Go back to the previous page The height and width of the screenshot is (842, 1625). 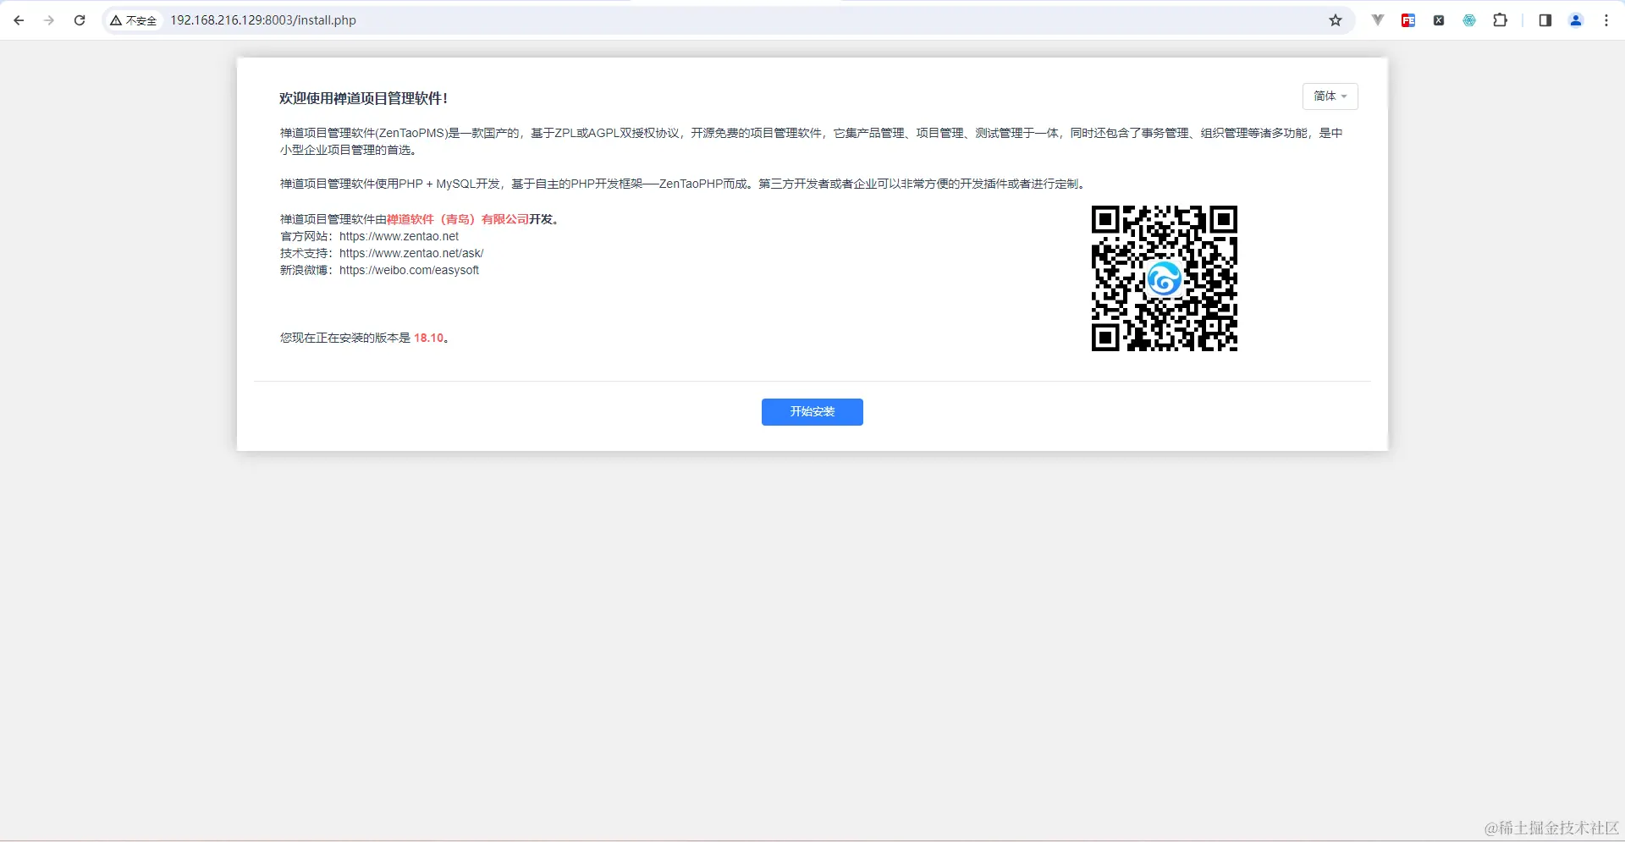(19, 20)
